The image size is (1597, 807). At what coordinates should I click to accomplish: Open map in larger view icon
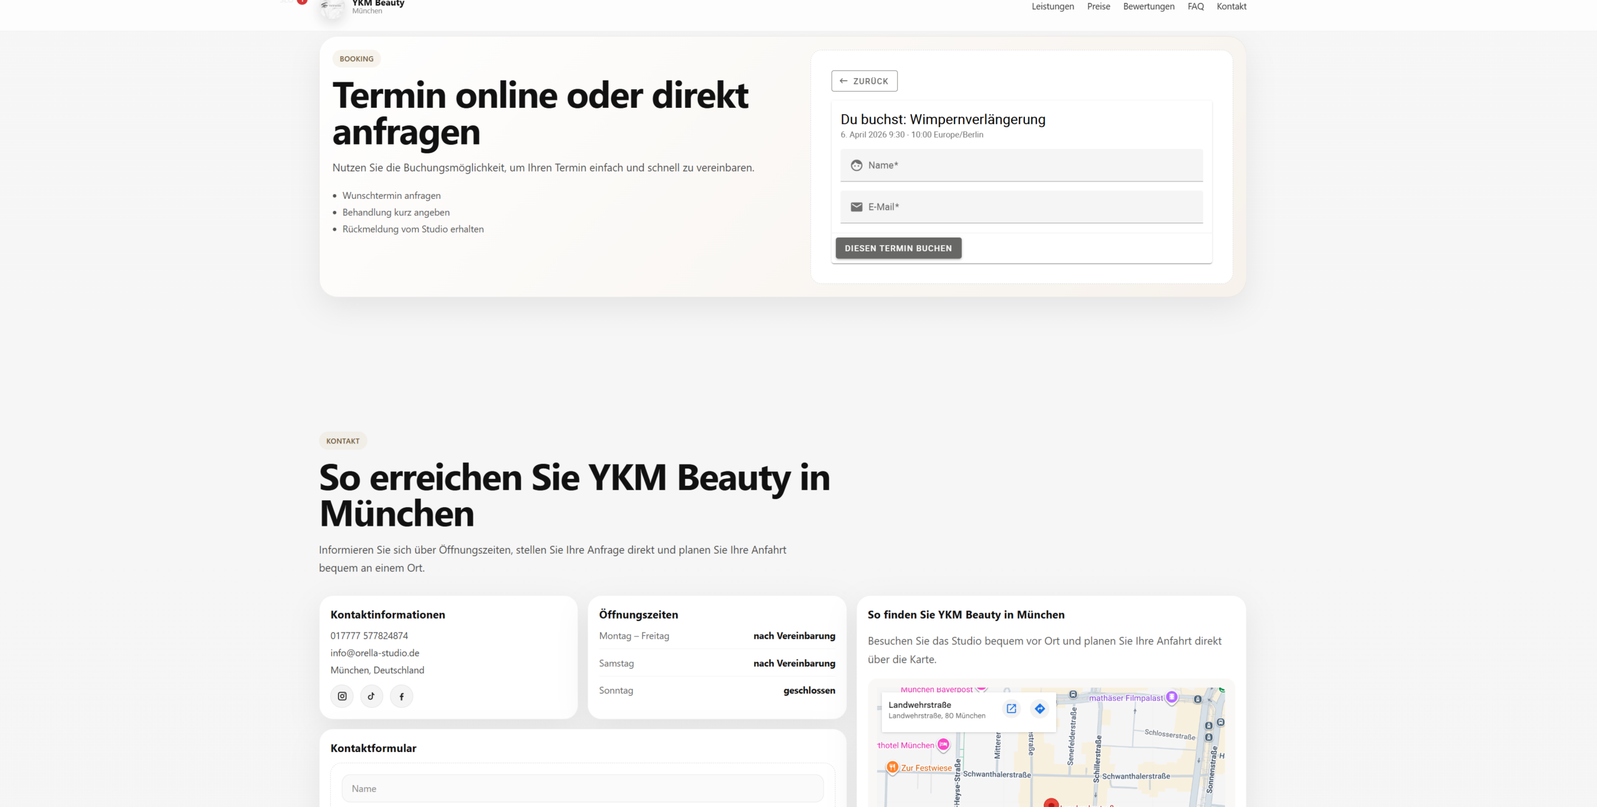tap(1011, 708)
